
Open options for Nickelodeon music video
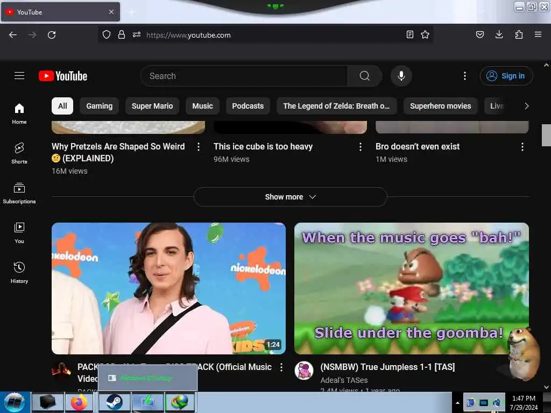click(281, 367)
